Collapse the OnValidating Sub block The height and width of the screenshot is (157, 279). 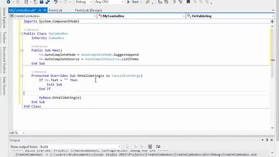point(22,76)
